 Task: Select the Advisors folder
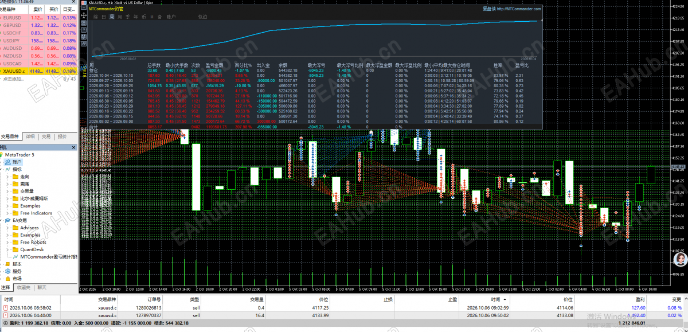25,228
